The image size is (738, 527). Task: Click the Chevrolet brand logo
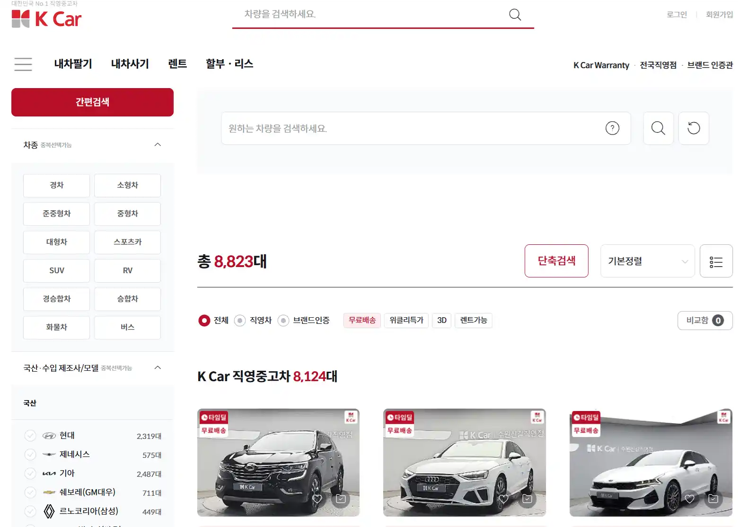click(x=49, y=492)
